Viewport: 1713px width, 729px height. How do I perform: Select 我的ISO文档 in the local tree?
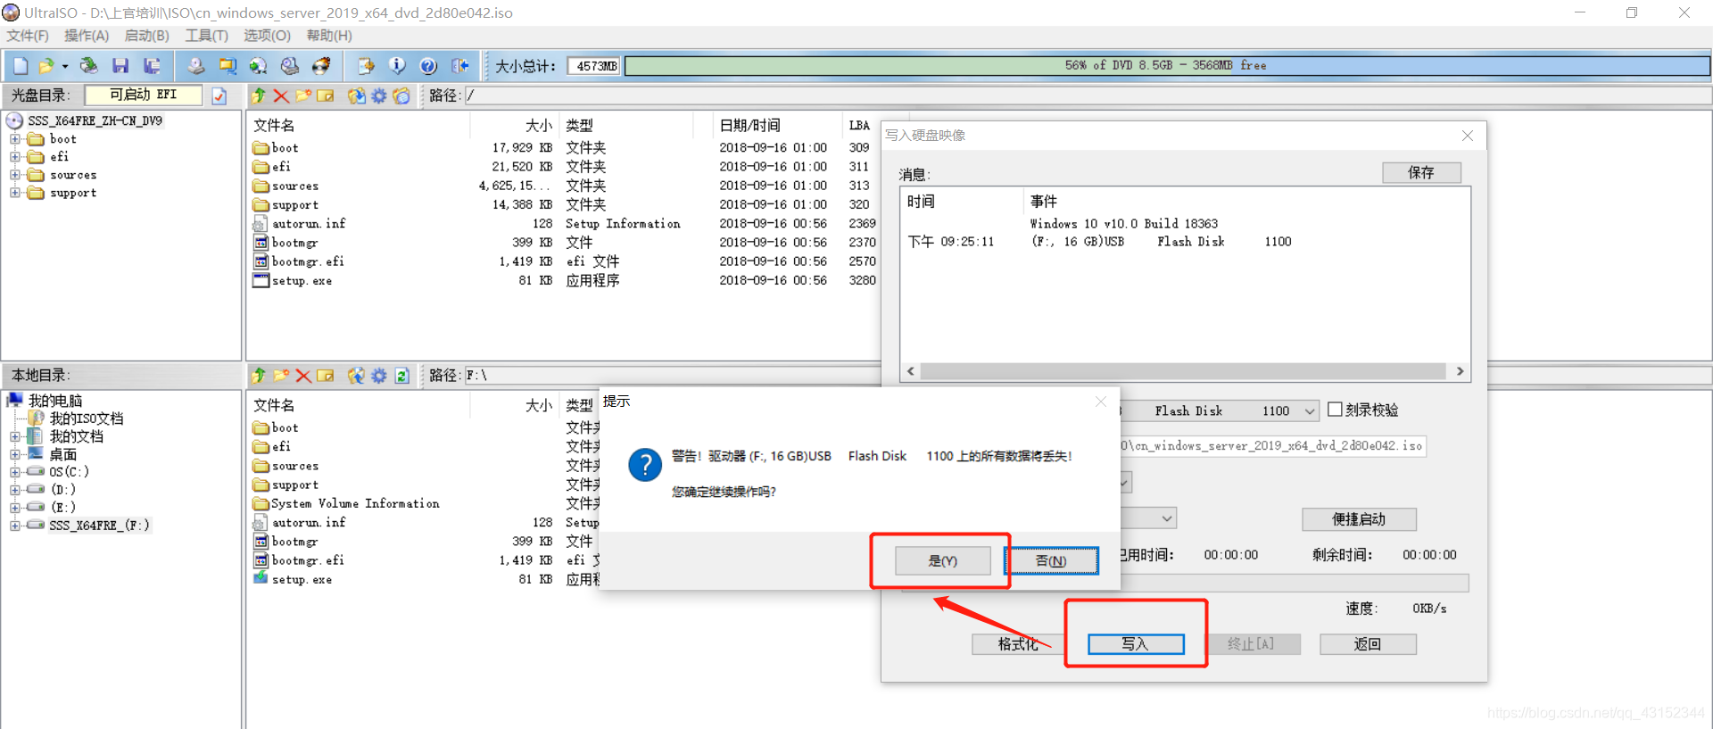click(x=87, y=418)
